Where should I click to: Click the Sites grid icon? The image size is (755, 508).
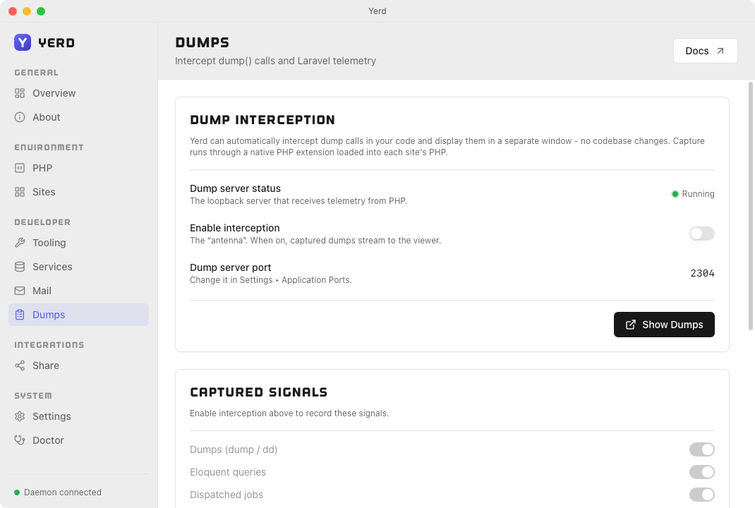pyautogui.click(x=20, y=192)
